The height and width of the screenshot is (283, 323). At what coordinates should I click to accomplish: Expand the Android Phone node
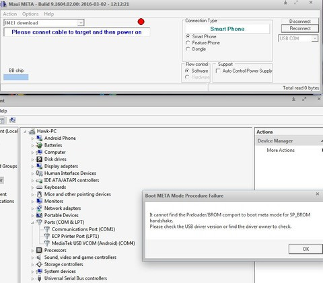[32, 138]
